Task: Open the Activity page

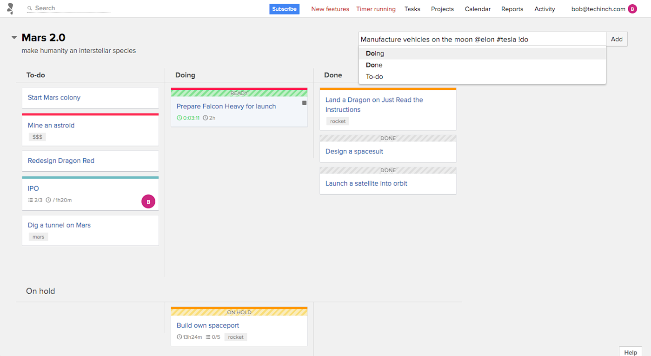Action: (545, 9)
